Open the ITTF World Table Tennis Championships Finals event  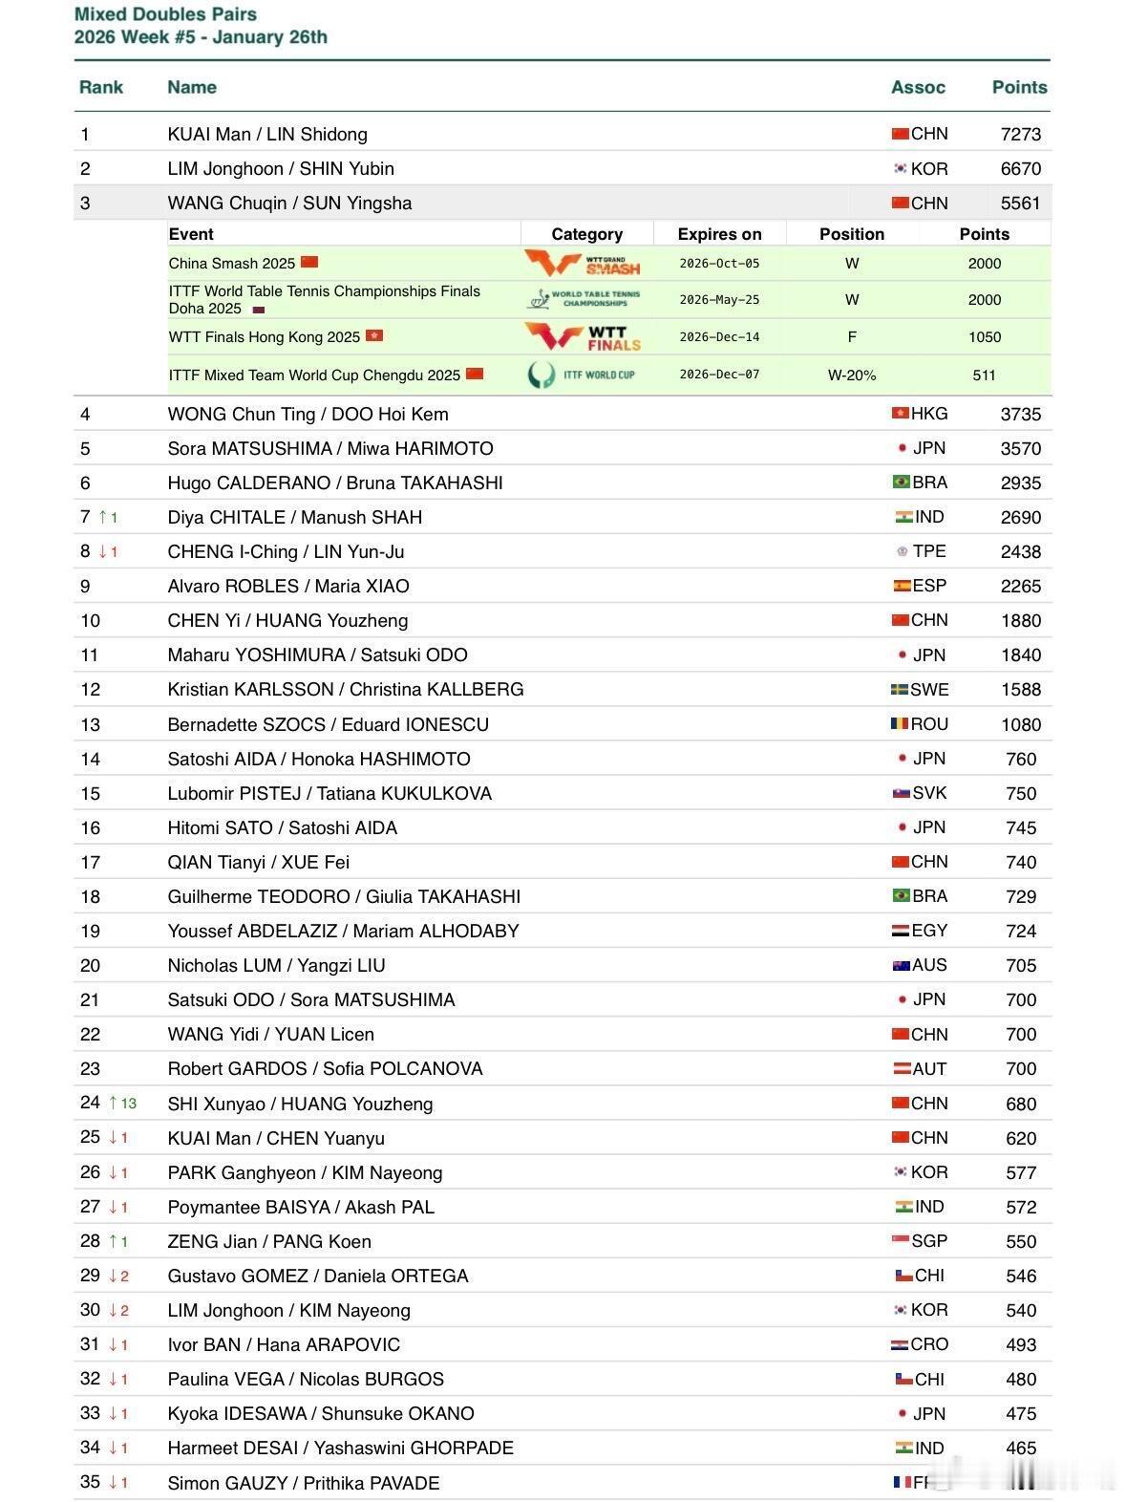pyautogui.click(x=325, y=299)
